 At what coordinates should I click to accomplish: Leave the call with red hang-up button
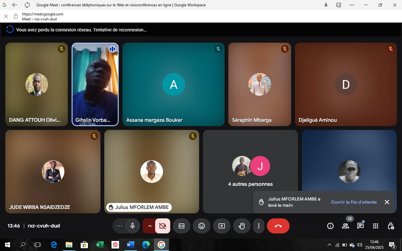click(278, 226)
